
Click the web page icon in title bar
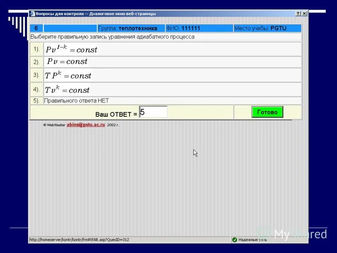[32, 13]
